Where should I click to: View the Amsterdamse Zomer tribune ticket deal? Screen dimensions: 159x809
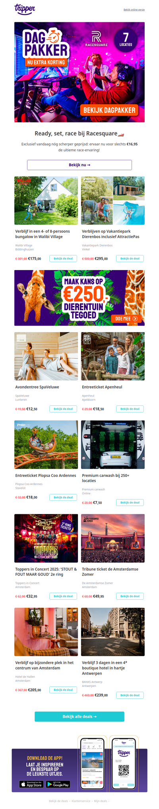click(130, 596)
